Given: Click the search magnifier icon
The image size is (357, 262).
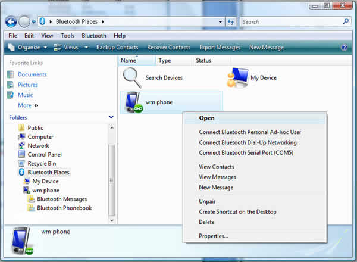Looking at the screenshot, I should click(346, 21).
